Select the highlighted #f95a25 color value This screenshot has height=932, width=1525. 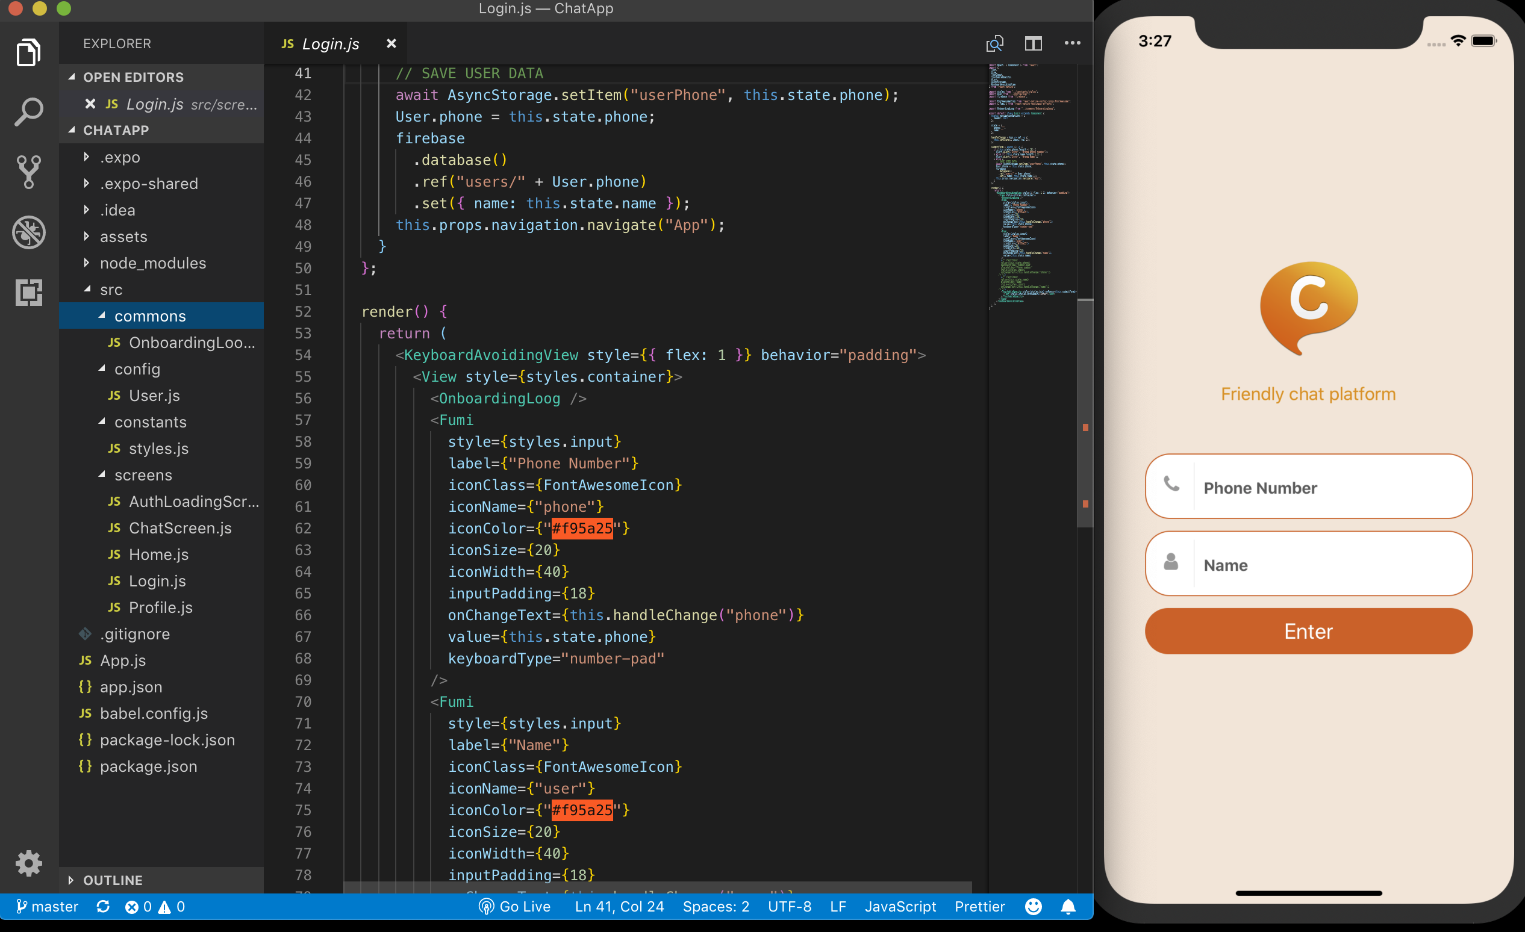coord(582,528)
